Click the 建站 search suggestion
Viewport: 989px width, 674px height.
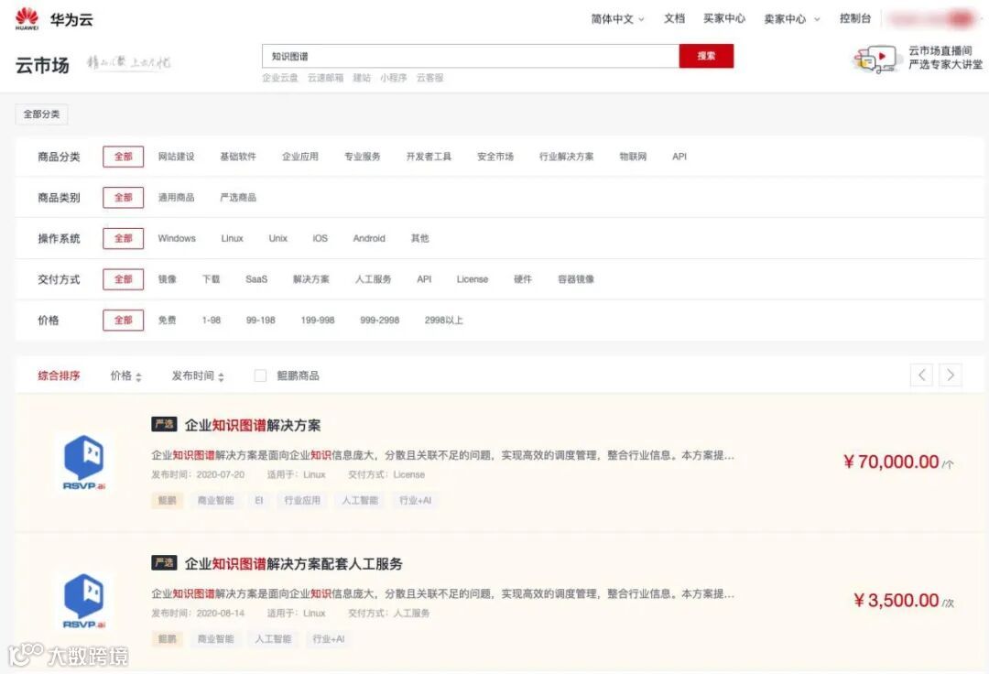point(362,78)
